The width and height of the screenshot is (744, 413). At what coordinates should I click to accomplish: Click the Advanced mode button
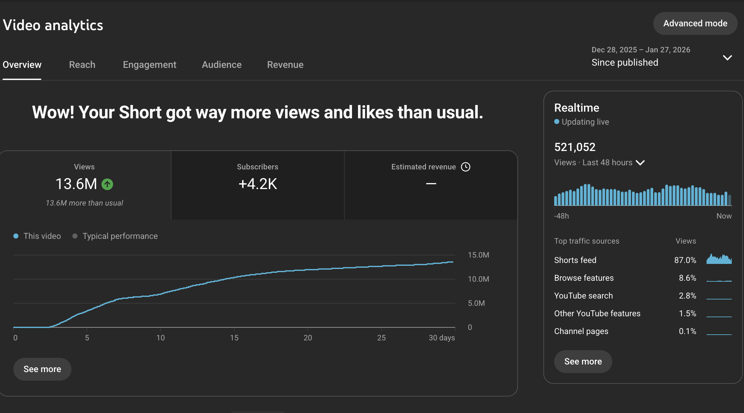point(695,23)
